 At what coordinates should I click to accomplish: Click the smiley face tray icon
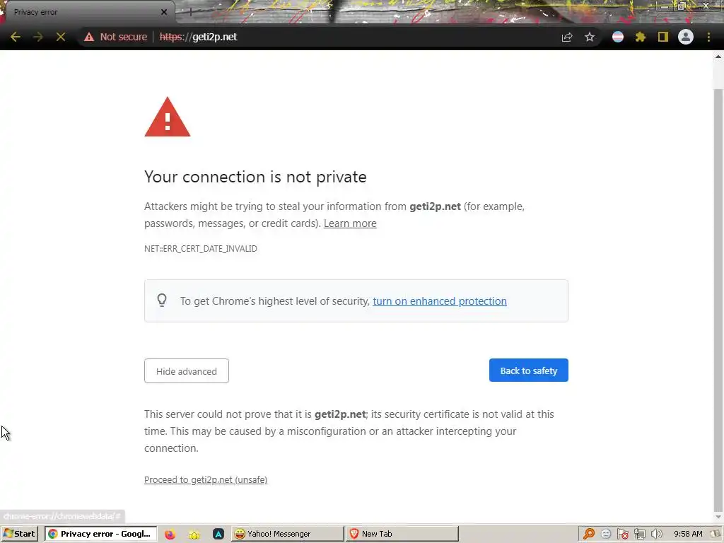click(606, 534)
